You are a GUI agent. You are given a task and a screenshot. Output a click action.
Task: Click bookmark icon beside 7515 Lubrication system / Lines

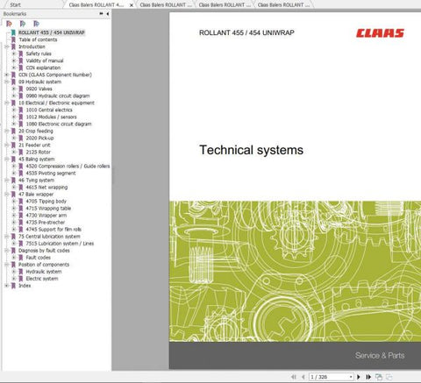pos(21,244)
